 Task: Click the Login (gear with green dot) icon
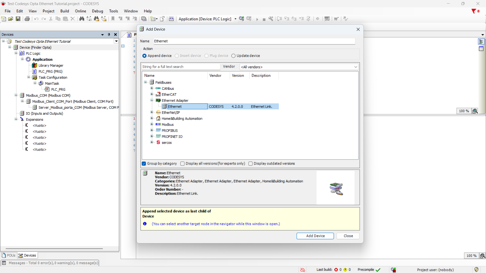[241, 19]
